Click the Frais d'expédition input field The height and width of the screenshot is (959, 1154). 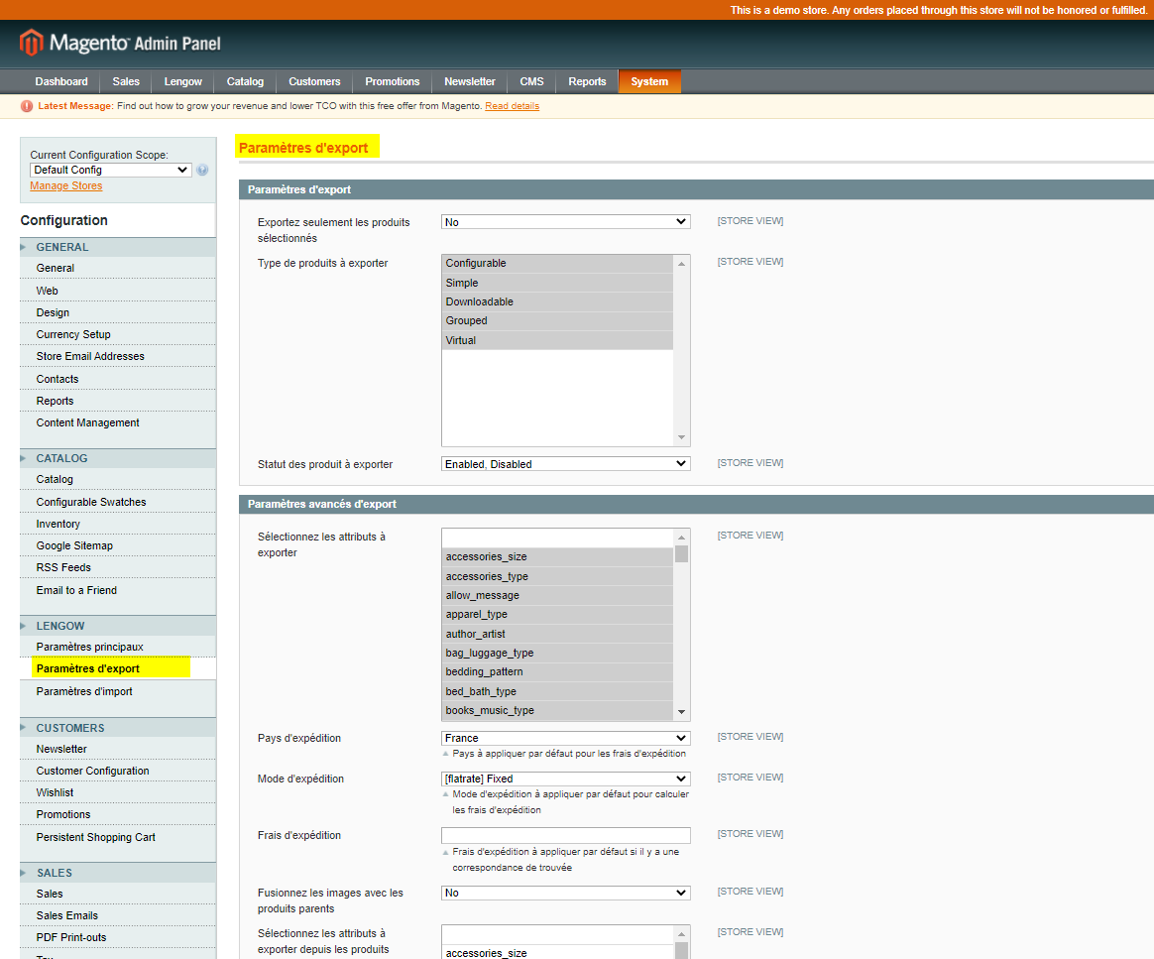click(x=566, y=835)
